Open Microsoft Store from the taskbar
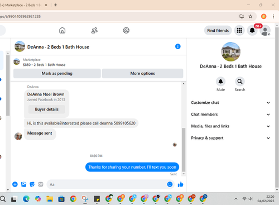This screenshot has width=279, height=205. click(61, 199)
